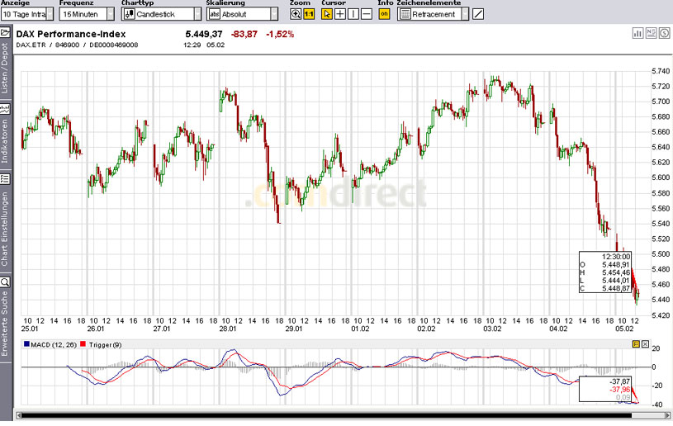
Task: Click the scrollbar right arrow
Action: [667, 415]
